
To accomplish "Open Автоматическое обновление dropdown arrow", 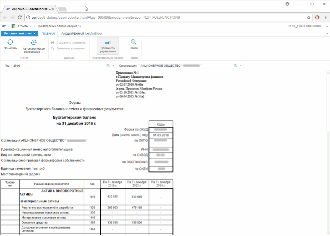I will click(x=43, y=52).
